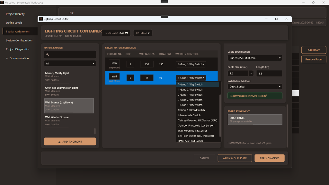
Task: Click the fixture catalog list scrollbar
Action: pyautogui.click(x=95, y=131)
